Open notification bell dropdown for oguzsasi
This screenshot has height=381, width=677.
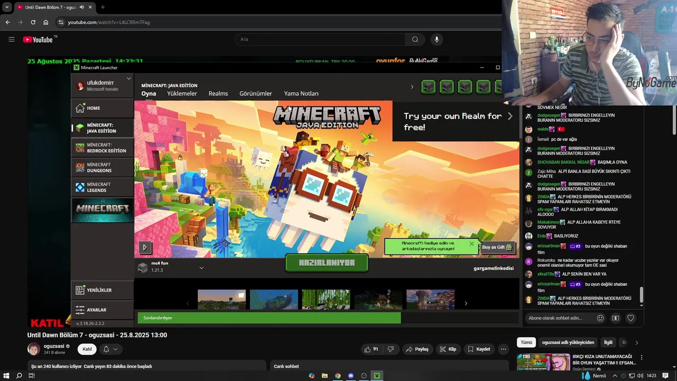pos(111,349)
